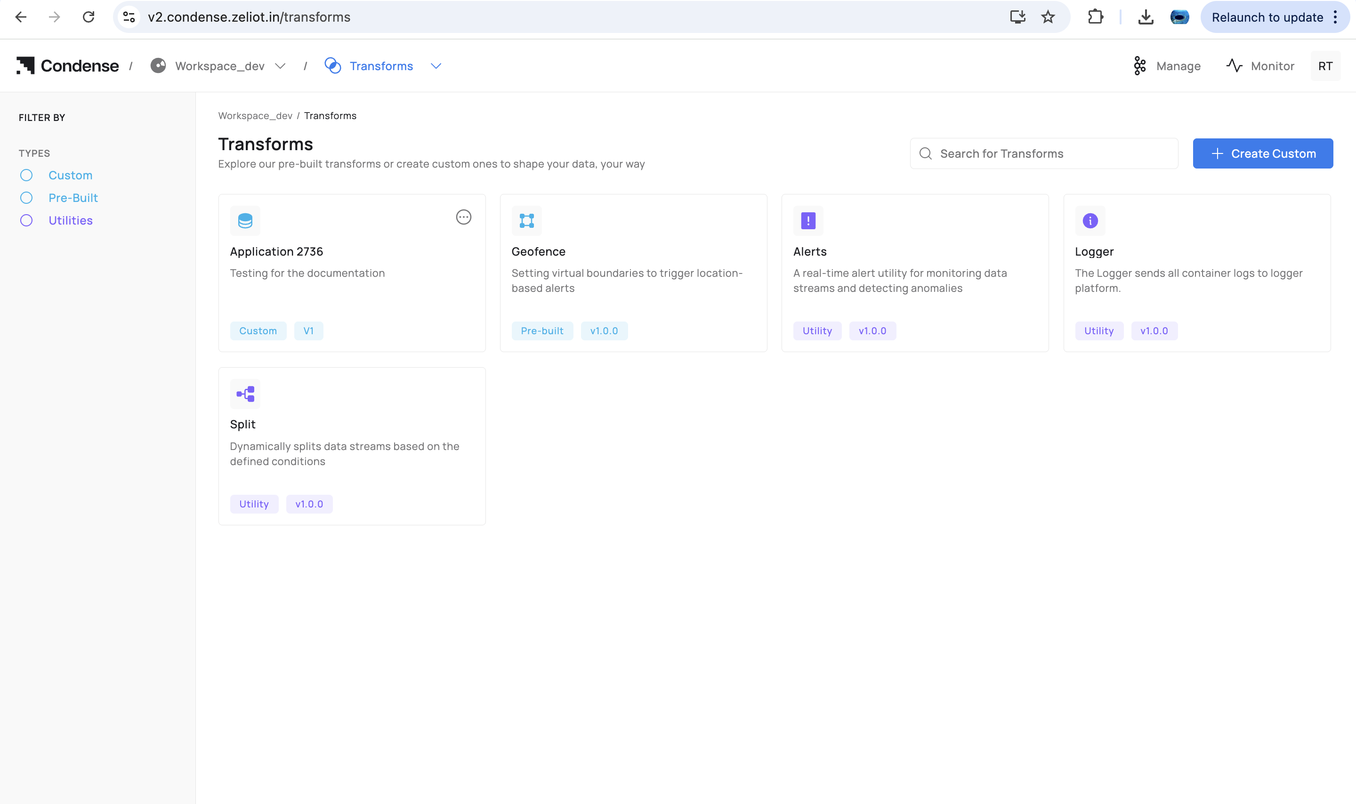Viewport: 1356px width, 804px height.
Task: Bookmark page with star icon
Action: pos(1048,17)
